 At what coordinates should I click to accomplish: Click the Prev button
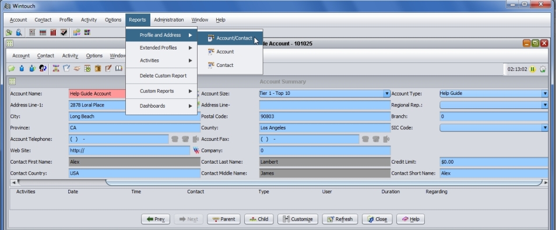click(x=155, y=219)
